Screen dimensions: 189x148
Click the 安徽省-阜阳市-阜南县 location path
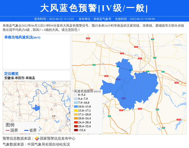[x=20, y=78]
